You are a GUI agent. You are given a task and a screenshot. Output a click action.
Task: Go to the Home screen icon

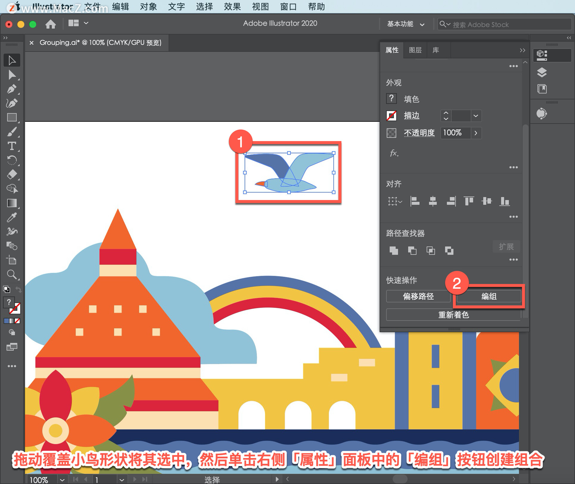coord(51,24)
